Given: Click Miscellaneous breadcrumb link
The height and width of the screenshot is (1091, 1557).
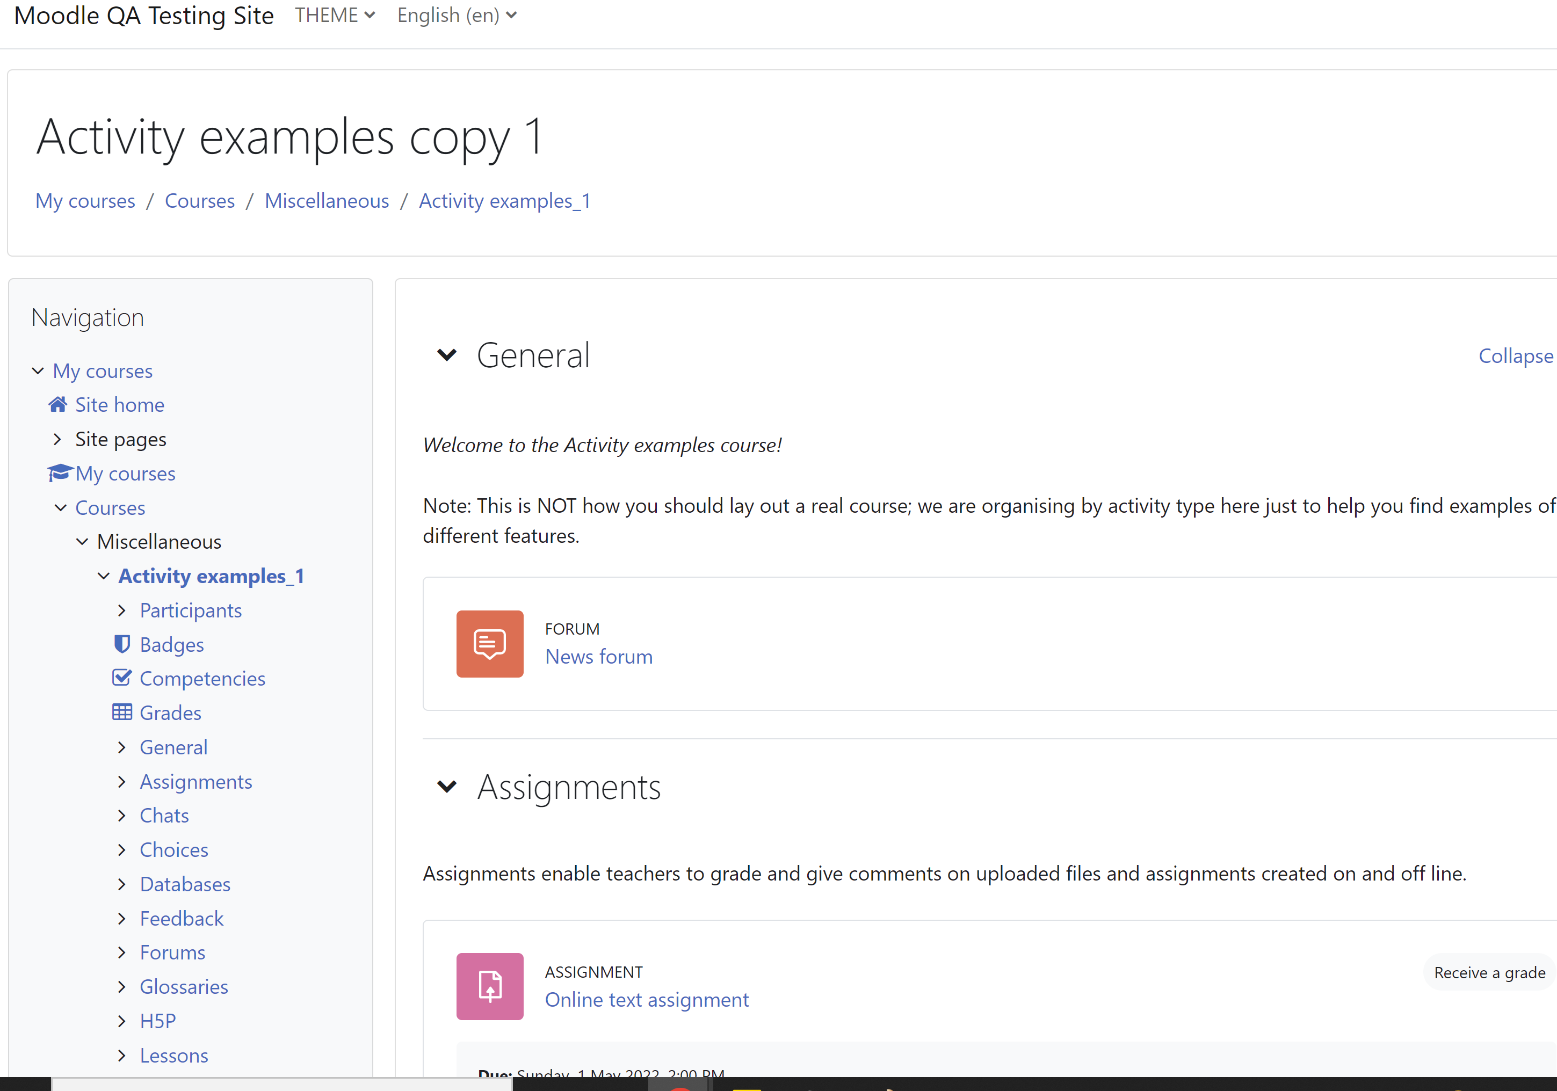Looking at the screenshot, I should coord(327,201).
